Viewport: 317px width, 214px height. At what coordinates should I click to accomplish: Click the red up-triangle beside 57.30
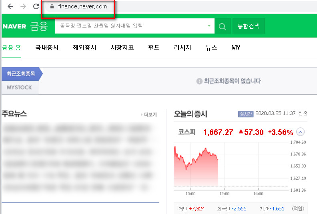click(241, 132)
